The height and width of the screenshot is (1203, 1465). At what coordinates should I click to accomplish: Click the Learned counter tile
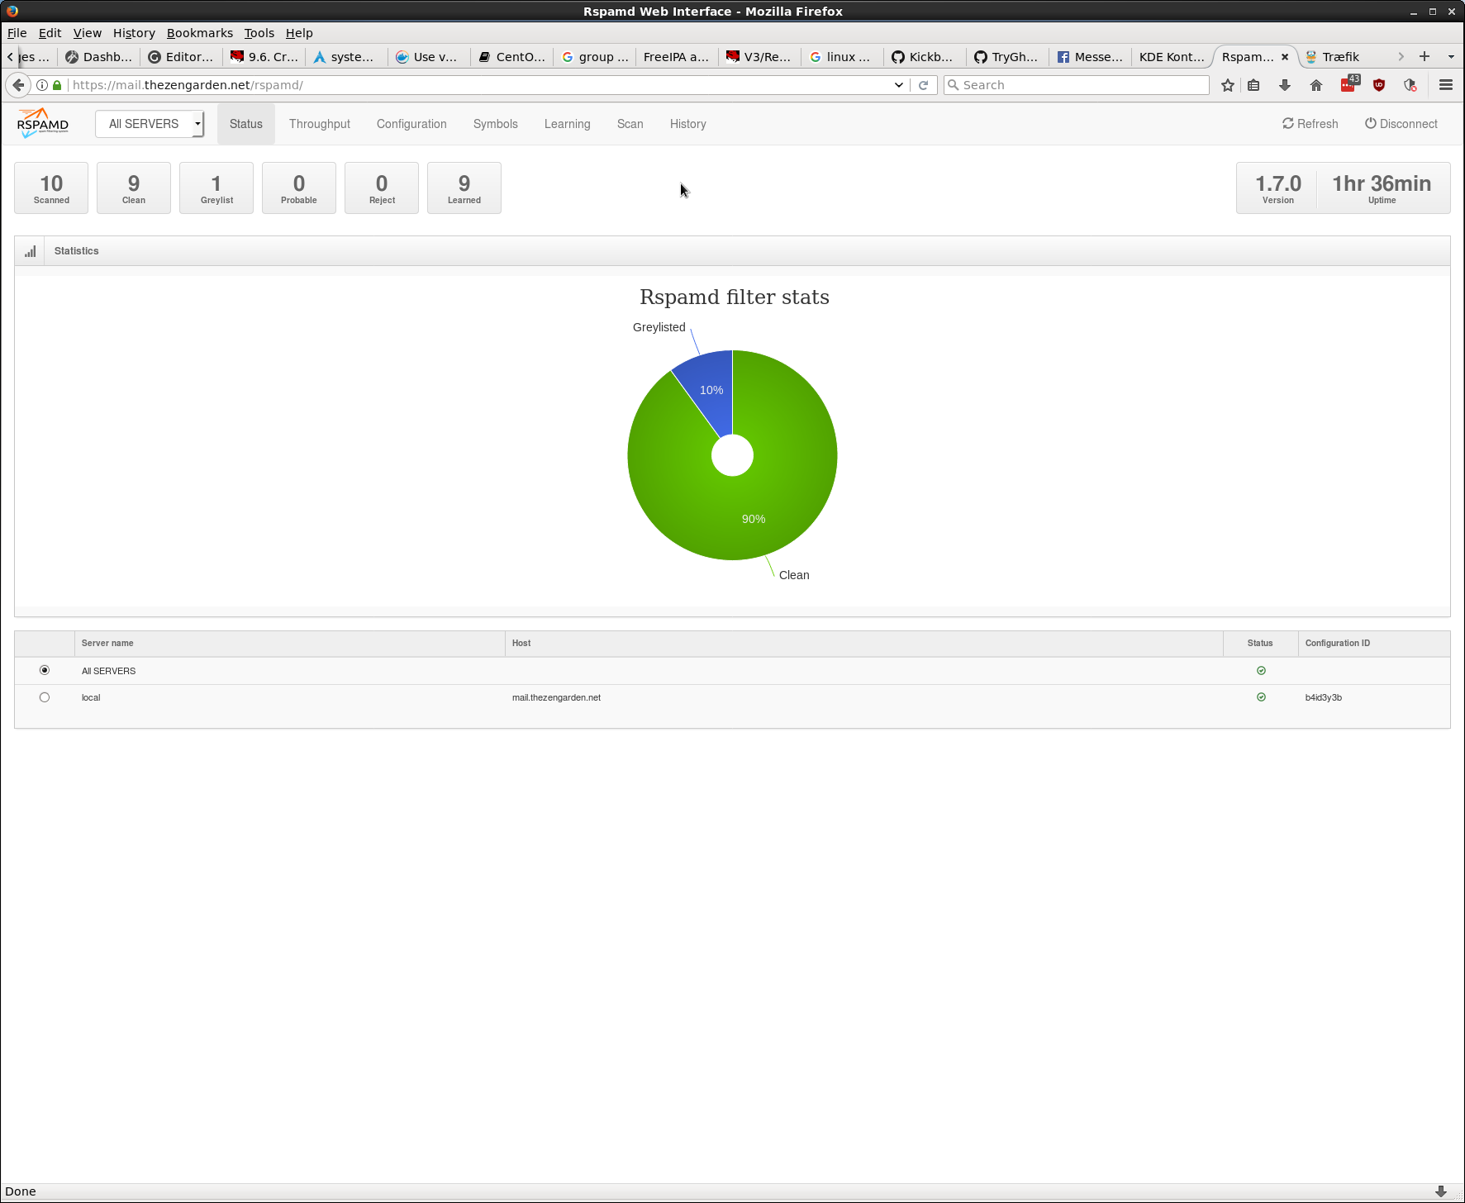click(464, 188)
